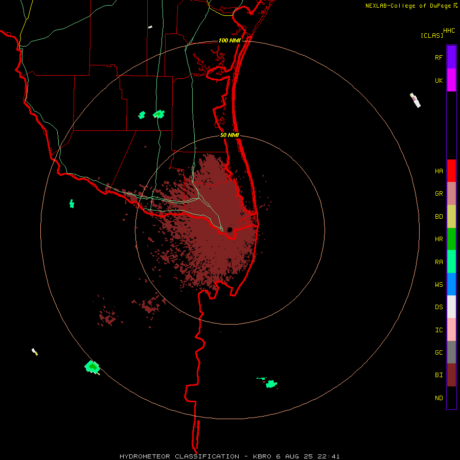Screen dimensions: 460x460
Task: Click the UK legend label
Action: click(x=439, y=81)
